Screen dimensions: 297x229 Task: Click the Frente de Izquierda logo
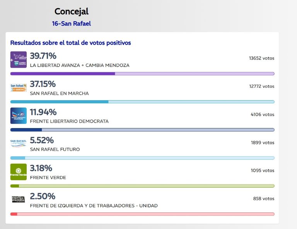[18, 200]
